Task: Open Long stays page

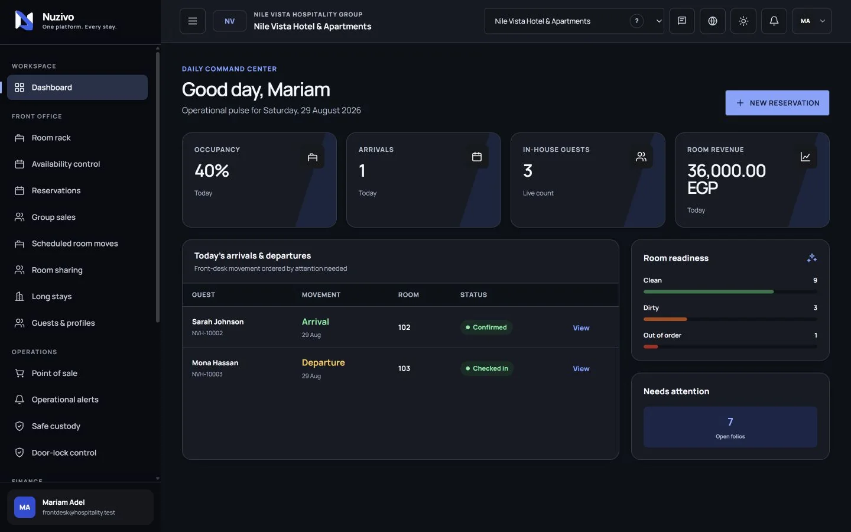Action: [x=77, y=297]
